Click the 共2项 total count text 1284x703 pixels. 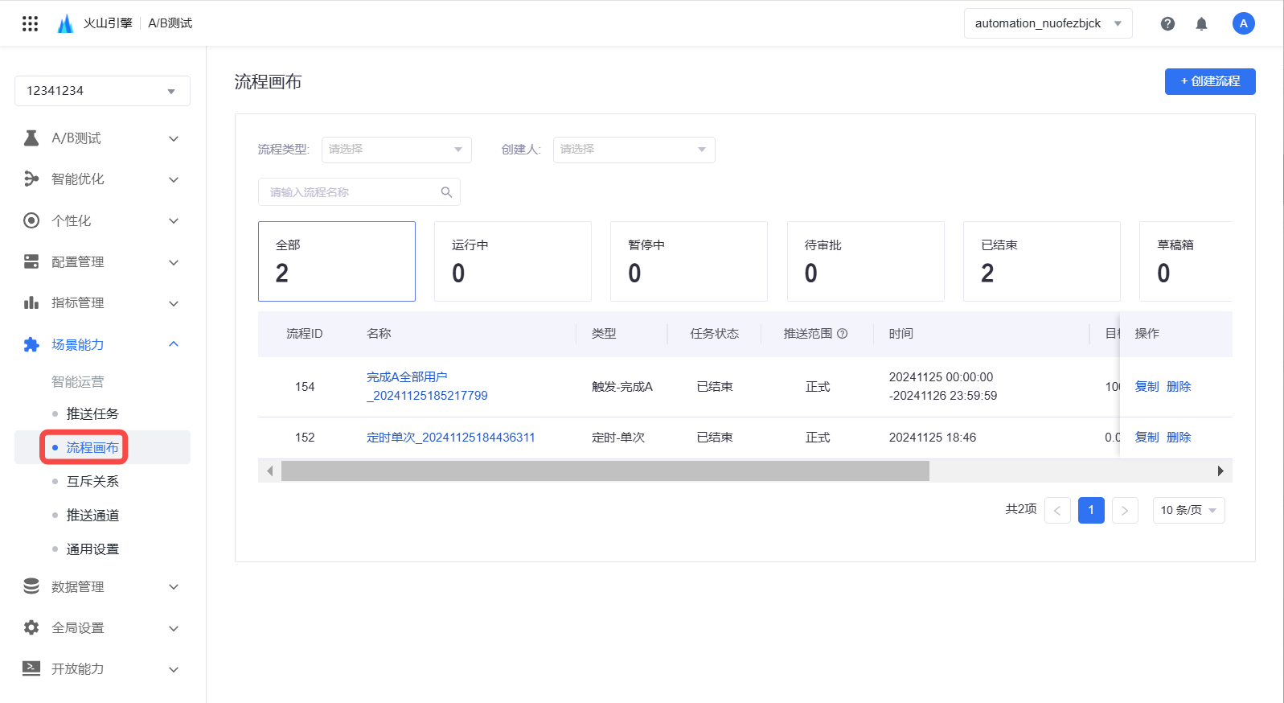1021,509
